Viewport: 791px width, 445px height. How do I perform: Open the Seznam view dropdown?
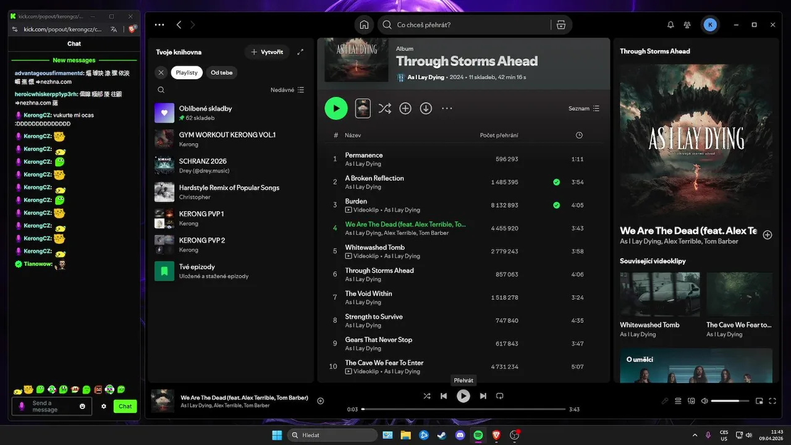pos(584,108)
